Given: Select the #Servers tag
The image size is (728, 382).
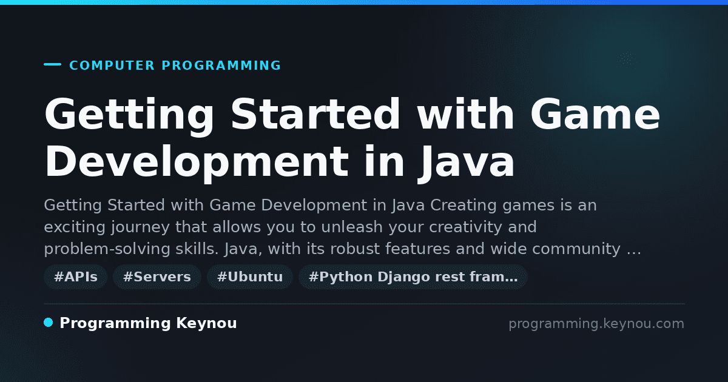Looking at the screenshot, I should (157, 277).
